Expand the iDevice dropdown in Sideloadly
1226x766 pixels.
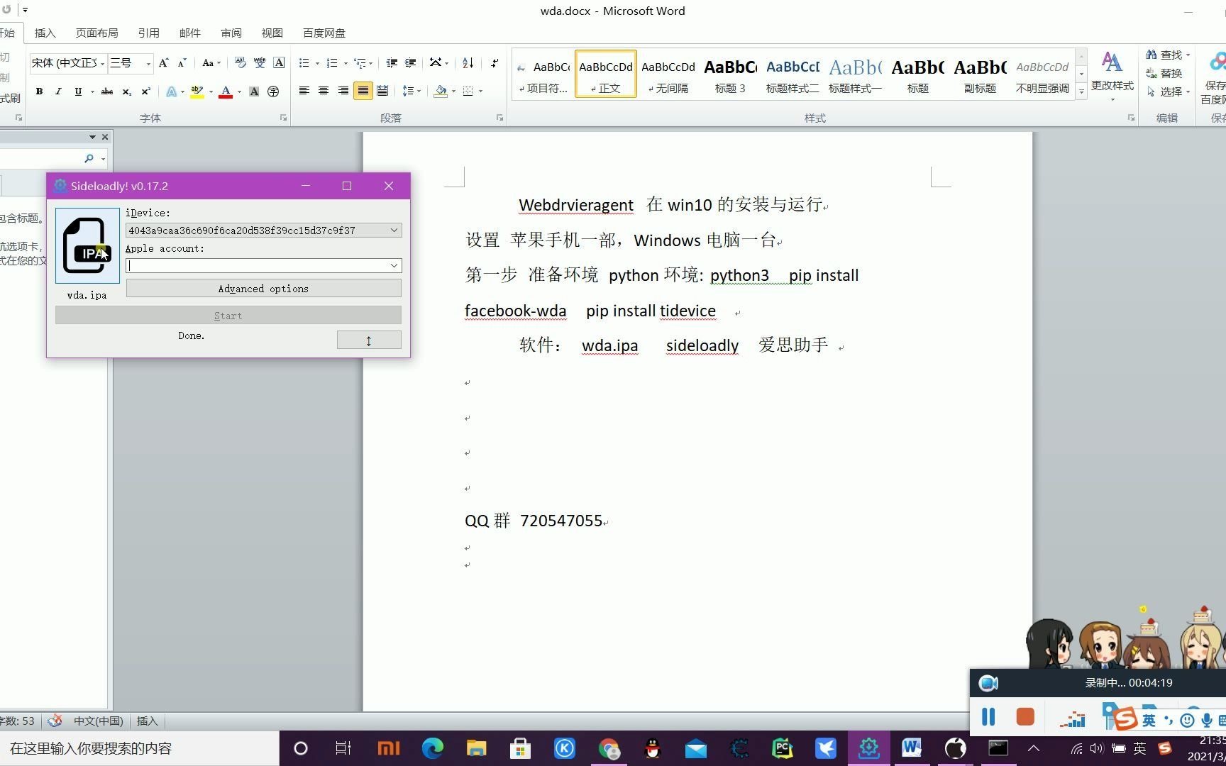(394, 231)
